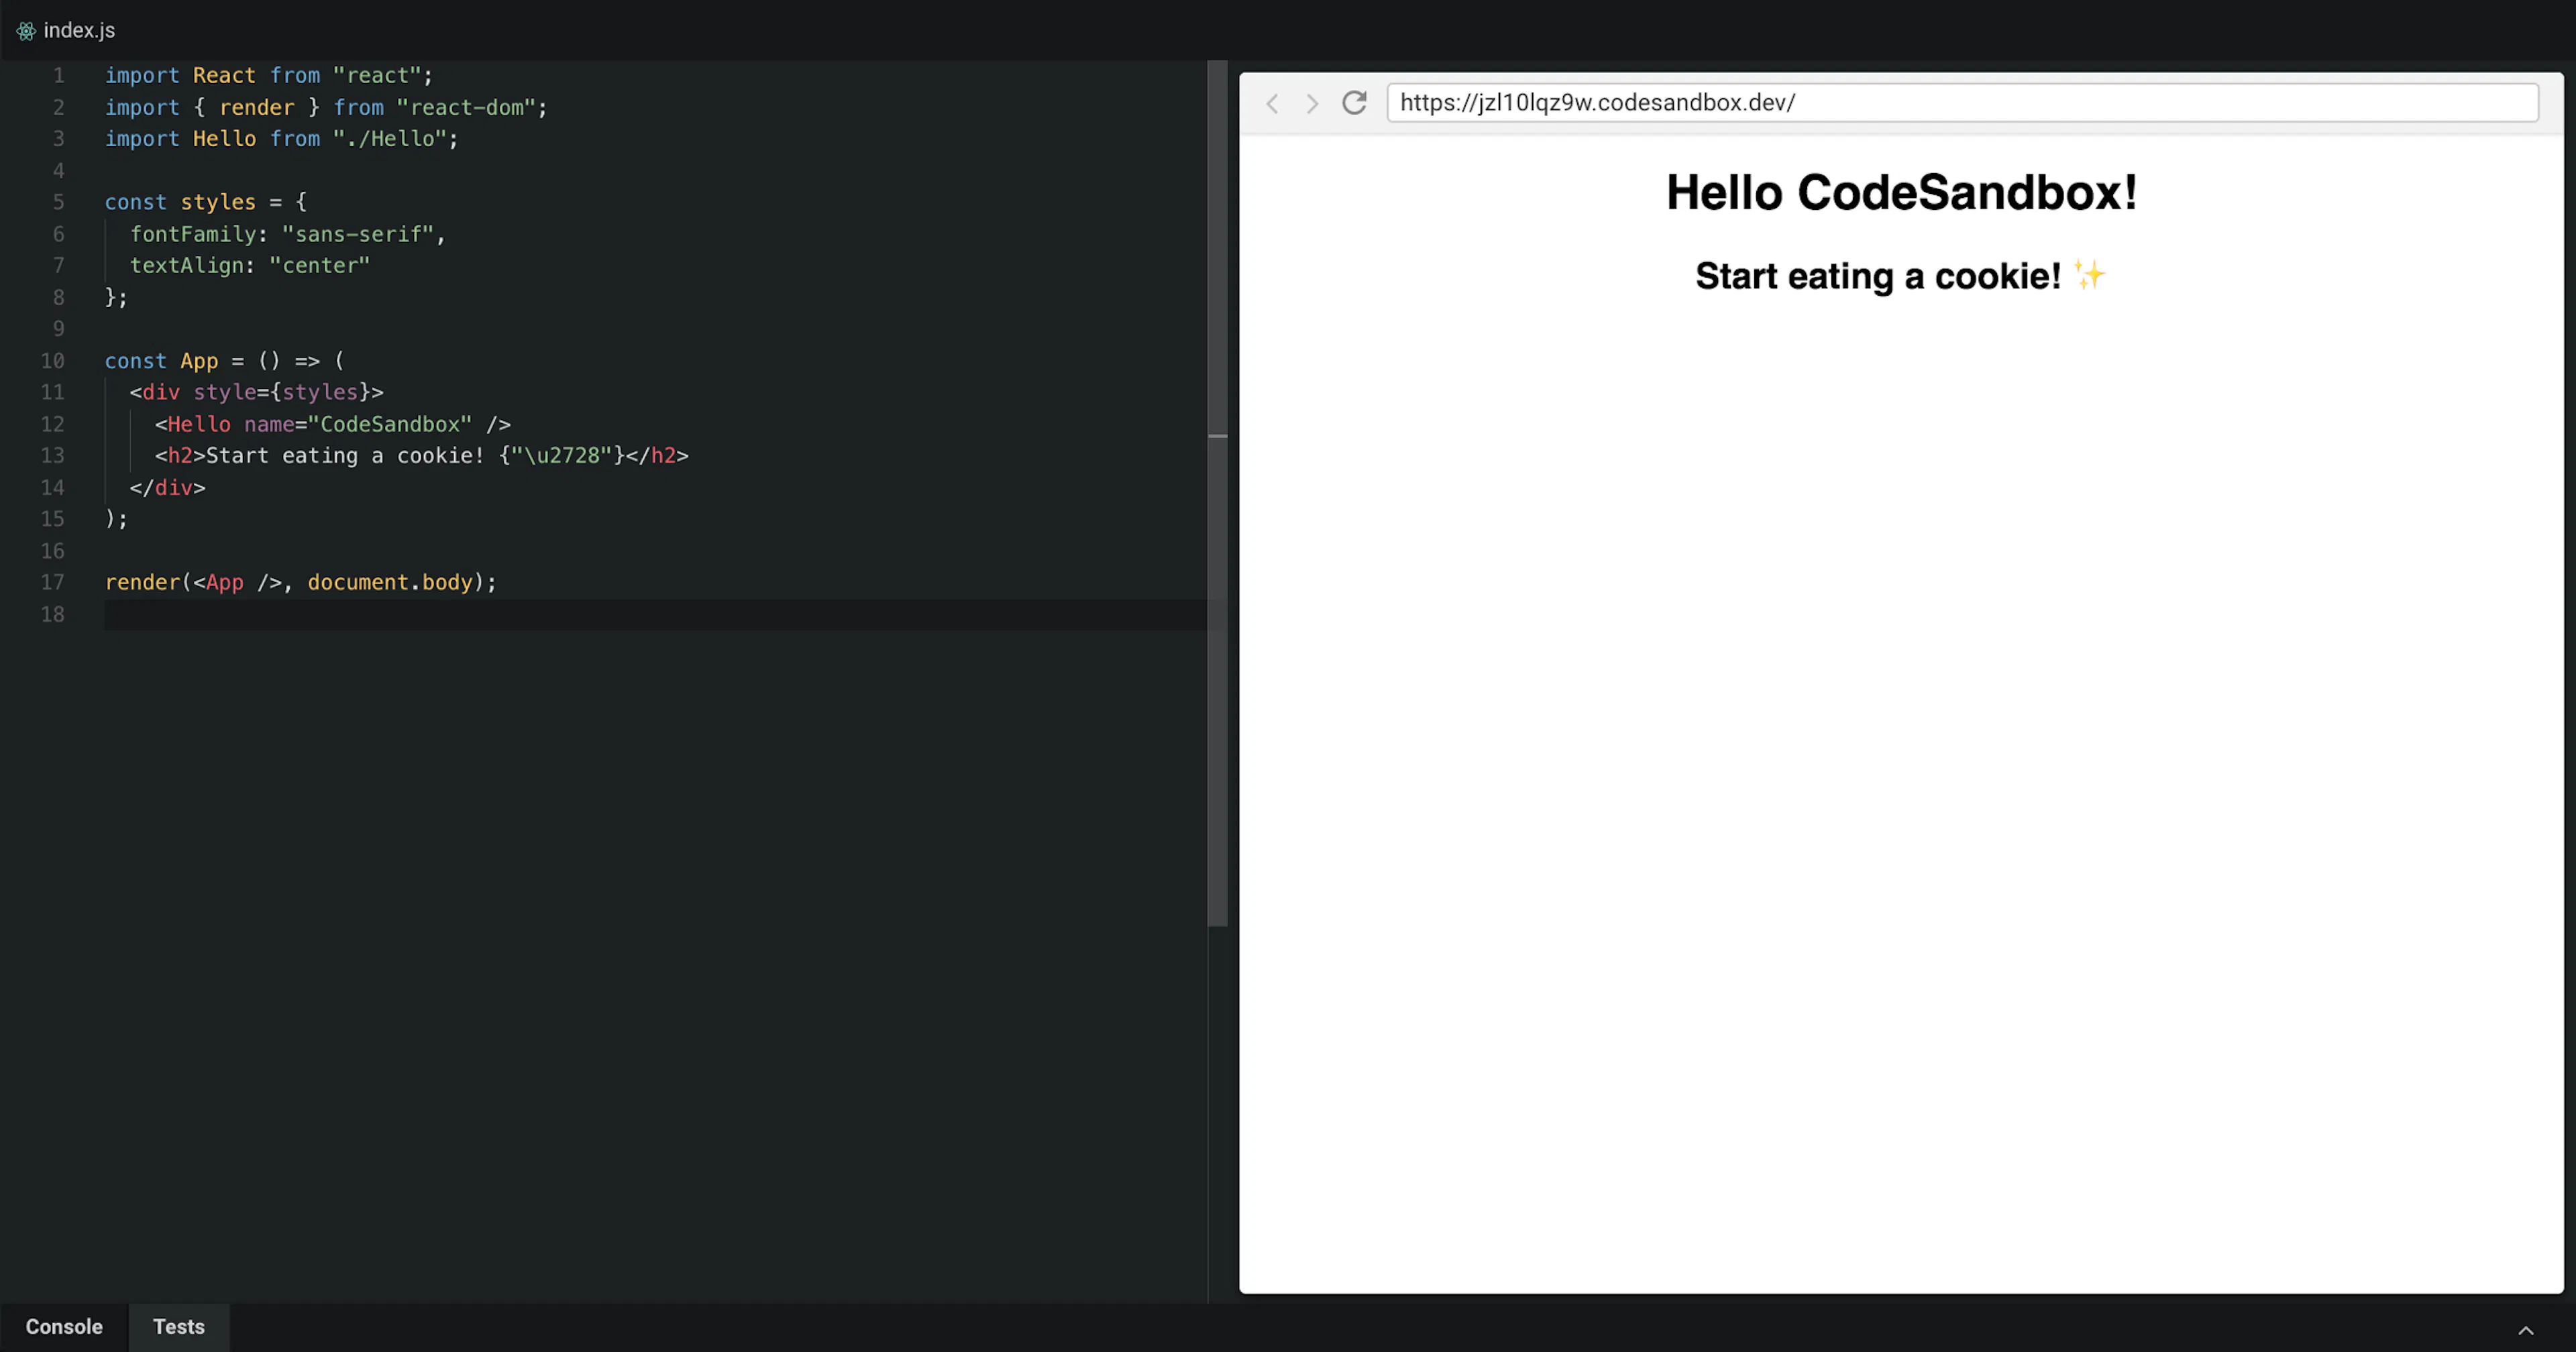Click empty line 18 in the editor
The height and width of the screenshot is (1352, 2576).
(x=300, y=614)
